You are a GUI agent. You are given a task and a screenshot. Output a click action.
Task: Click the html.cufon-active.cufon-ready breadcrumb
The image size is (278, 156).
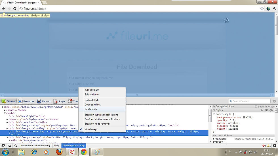(x=35, y=146)
